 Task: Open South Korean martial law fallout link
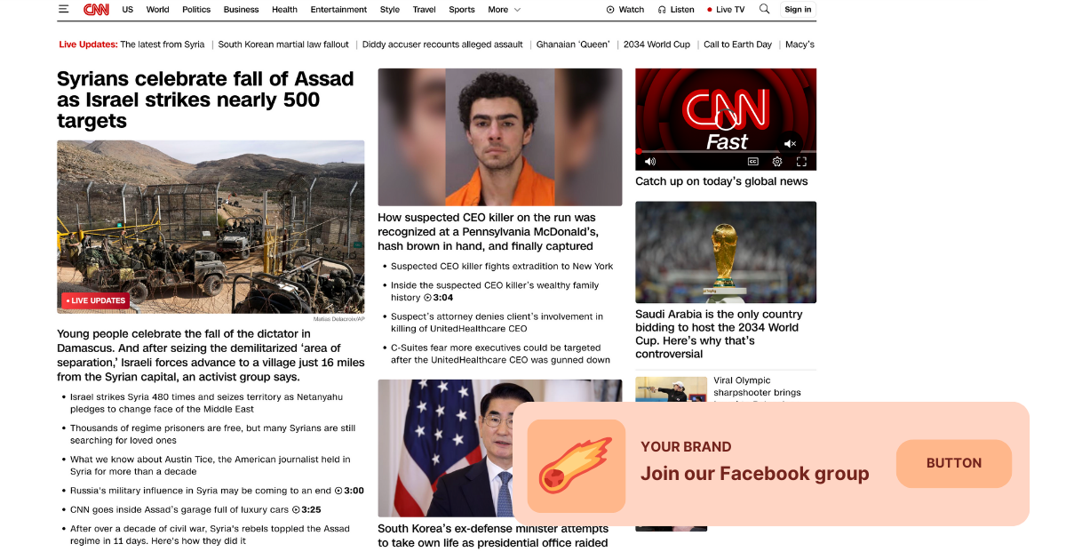(x=283, y=44)
